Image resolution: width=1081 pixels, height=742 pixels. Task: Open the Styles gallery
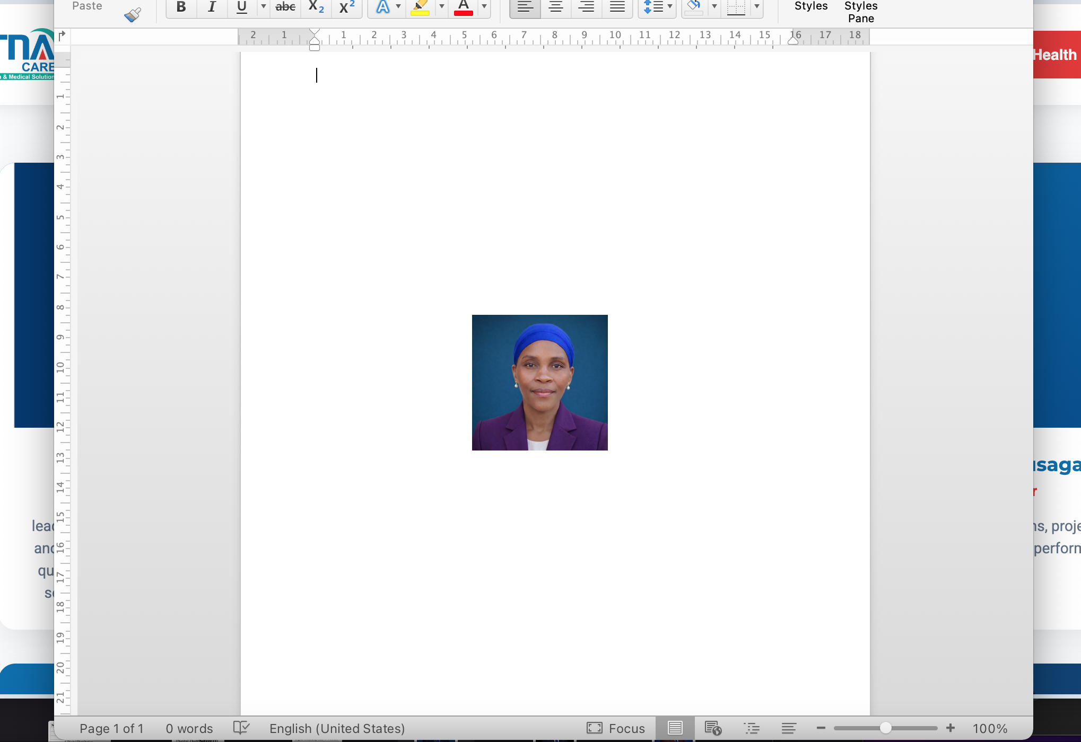click(810, 7)
